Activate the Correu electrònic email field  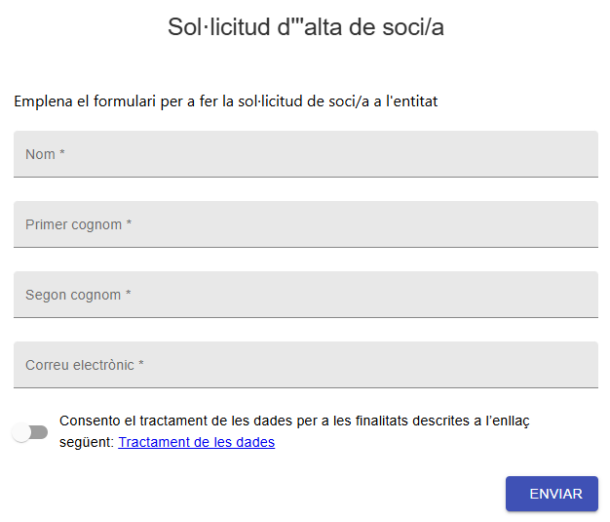306,365
